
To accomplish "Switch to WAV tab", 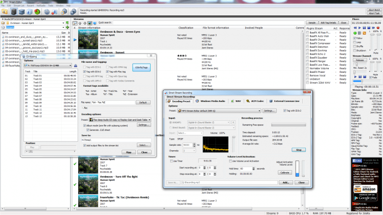I will pyautogui.click(x=236, y=101).
